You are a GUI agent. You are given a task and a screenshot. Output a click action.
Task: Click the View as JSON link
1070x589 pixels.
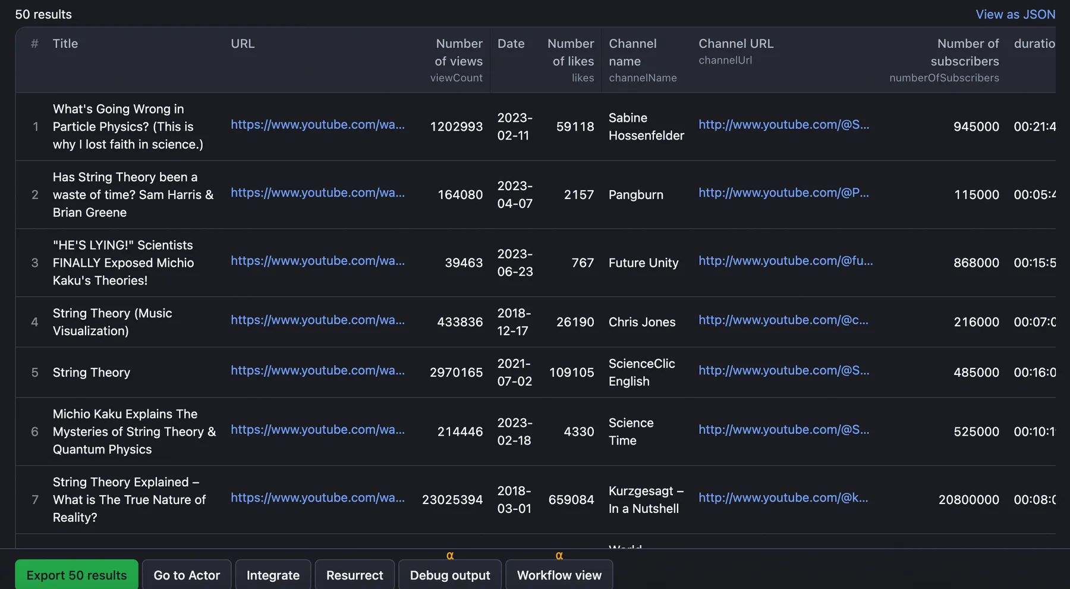1015,14
